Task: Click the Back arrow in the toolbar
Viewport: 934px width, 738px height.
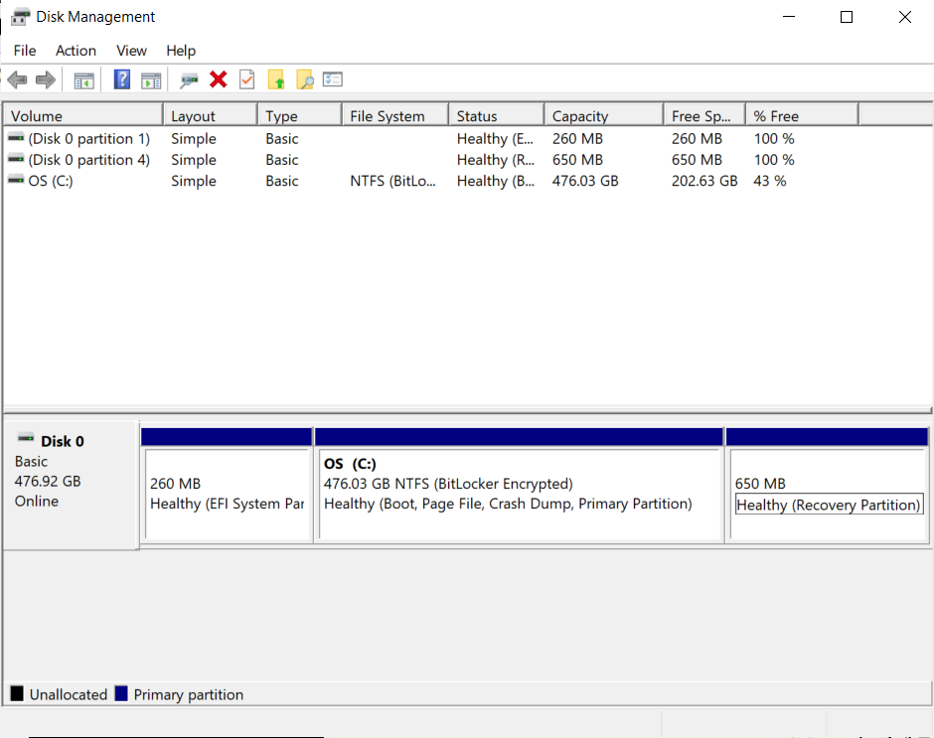Action: point(17,80)
